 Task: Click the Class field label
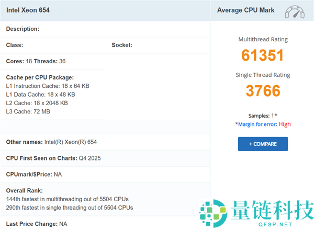point(15,45)
